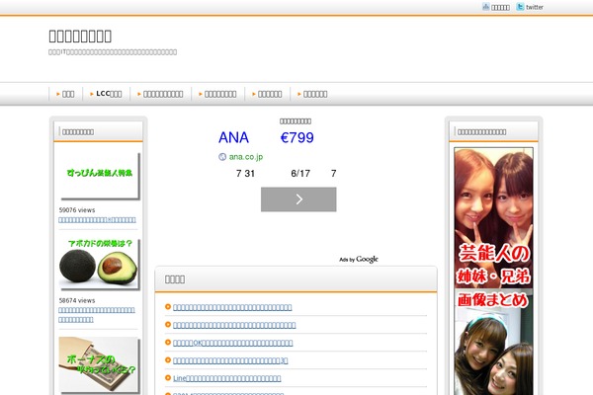Open the twitter link in the top bar
Screen dimensions: 593x395
click(534, 7)
